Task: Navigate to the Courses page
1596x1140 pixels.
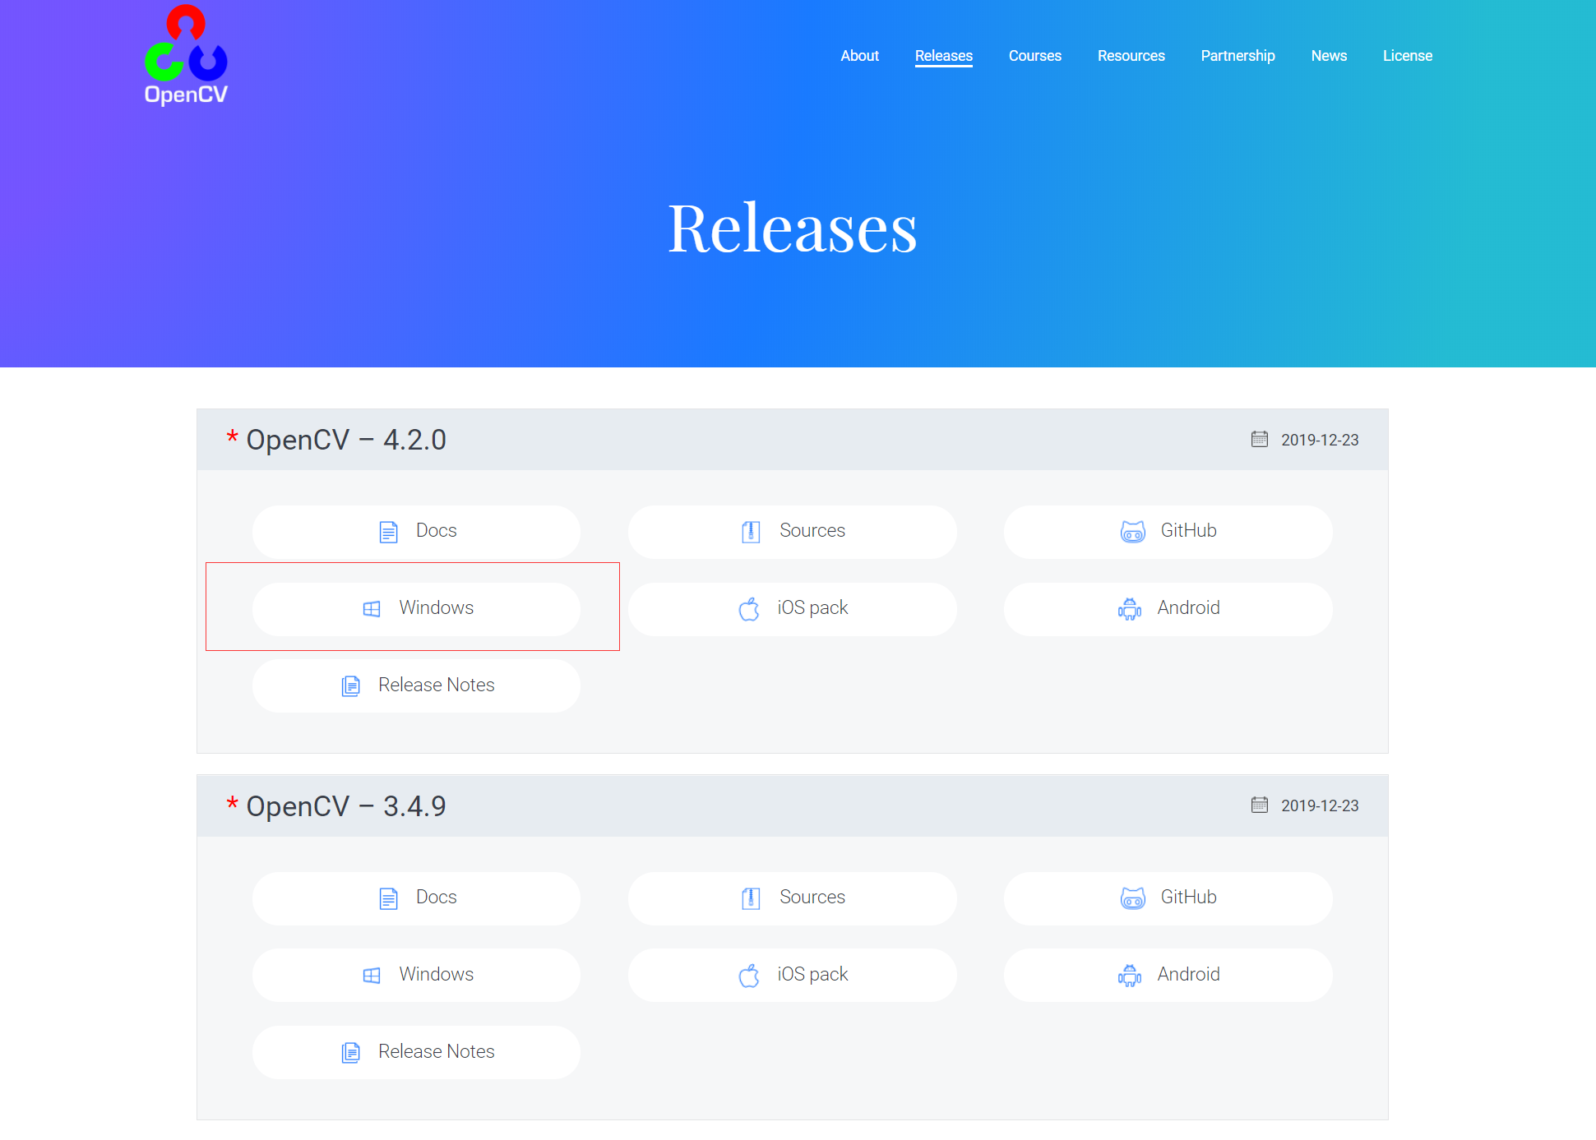Action: [1035, 54]
